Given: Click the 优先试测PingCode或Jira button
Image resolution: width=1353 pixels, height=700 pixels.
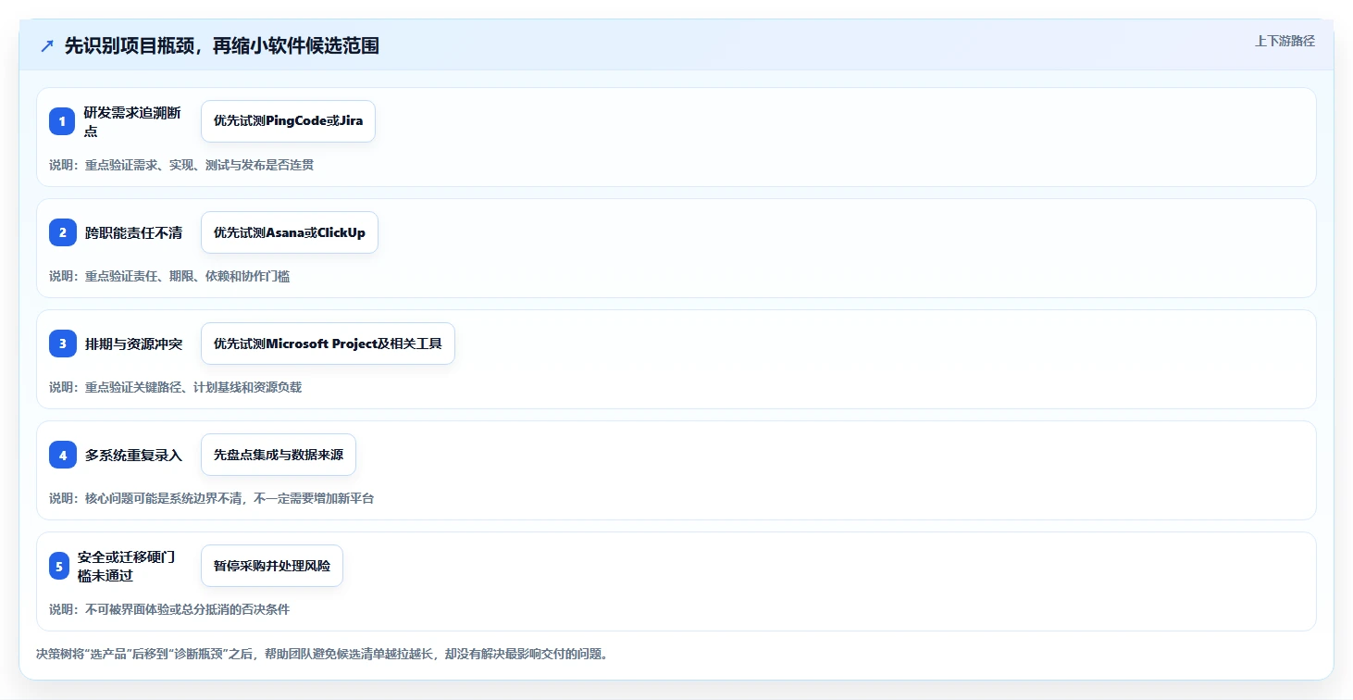Looking at the screenshot, I should tap(288, 121).
